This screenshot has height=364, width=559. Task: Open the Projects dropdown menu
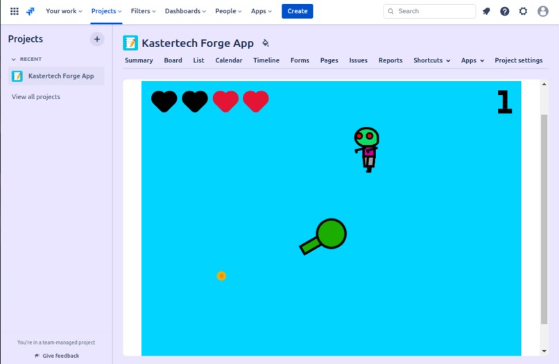click(106, 11)
